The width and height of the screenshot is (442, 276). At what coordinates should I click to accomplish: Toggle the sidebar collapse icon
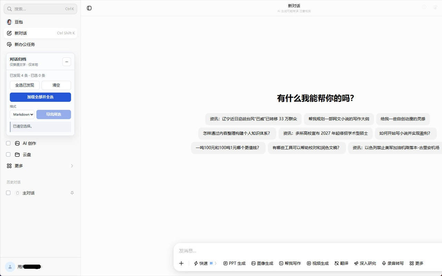[89, 8]
